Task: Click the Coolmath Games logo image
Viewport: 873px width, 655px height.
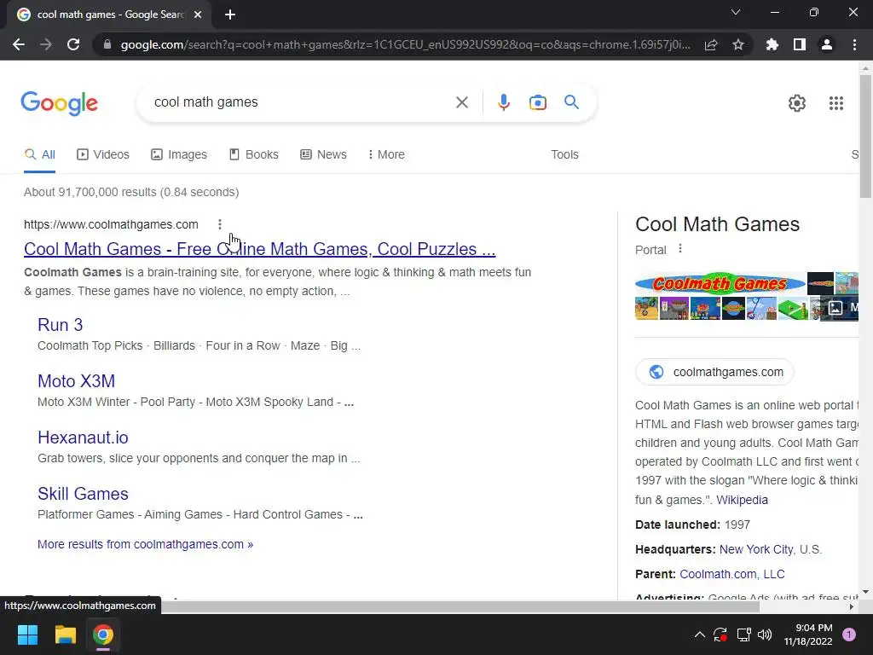Action: tap(720, 283)
